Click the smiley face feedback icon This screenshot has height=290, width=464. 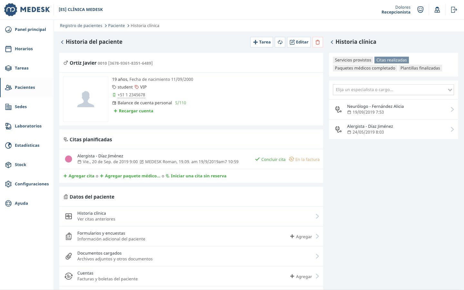point(420,10)
